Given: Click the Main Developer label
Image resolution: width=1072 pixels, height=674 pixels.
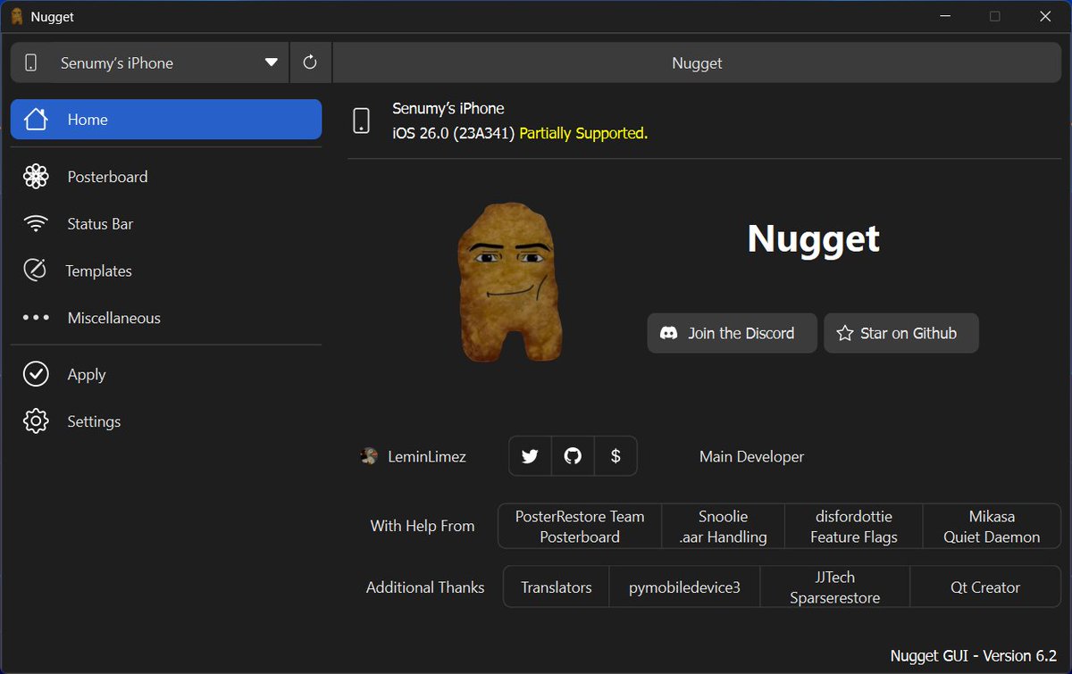Looking at the screenshot, I should tap(751, 456).
